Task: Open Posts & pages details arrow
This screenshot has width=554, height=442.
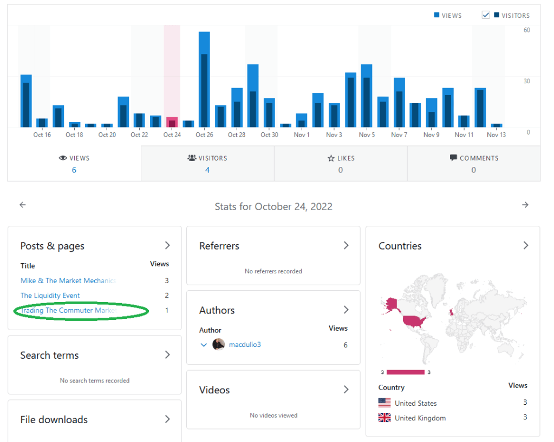Action: point(167,245)
